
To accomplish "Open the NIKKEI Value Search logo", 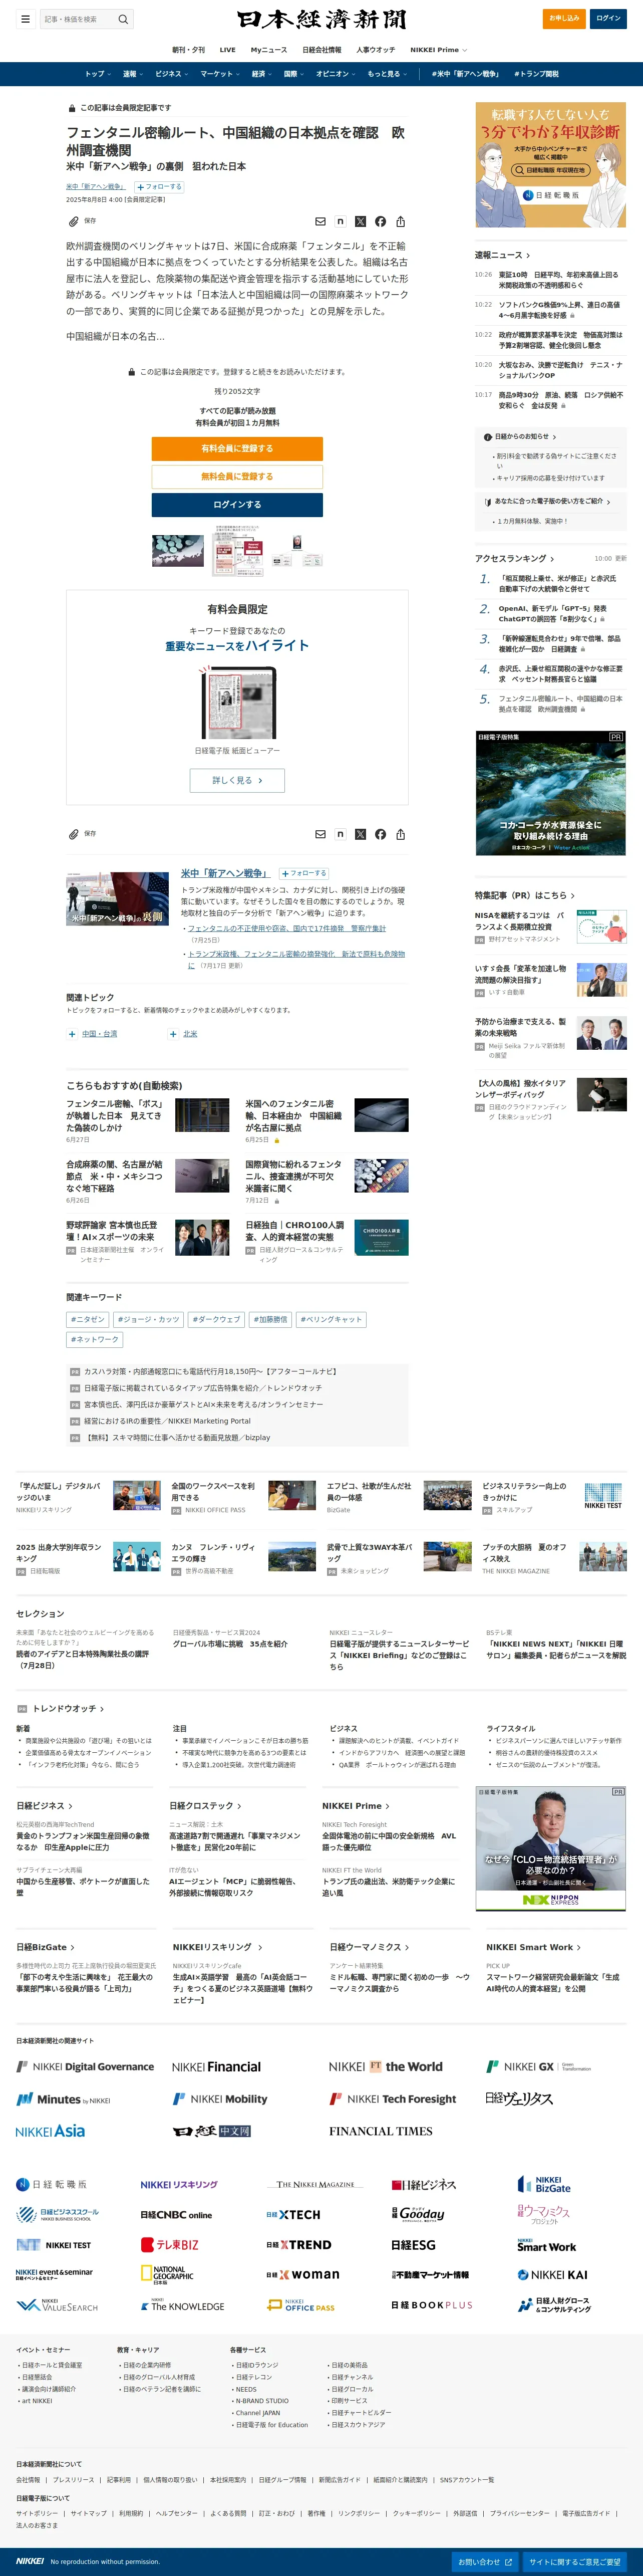I will 57,2305.
